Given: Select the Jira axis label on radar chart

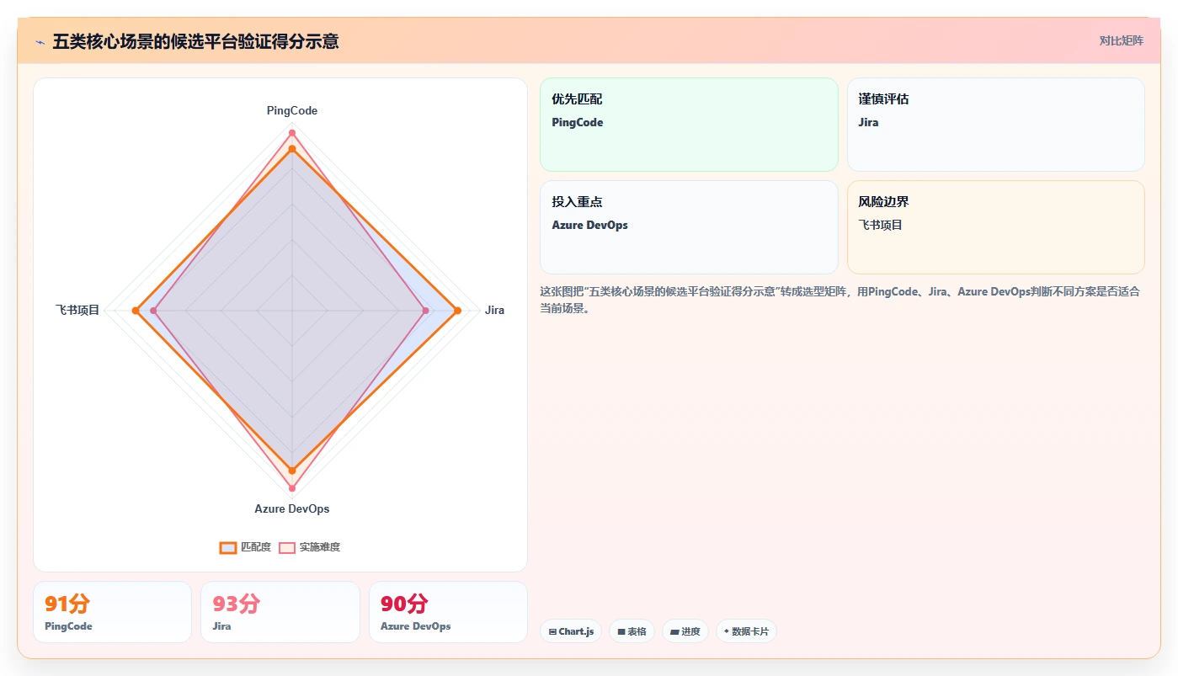Looking at the screenshot, I should 494,311.
